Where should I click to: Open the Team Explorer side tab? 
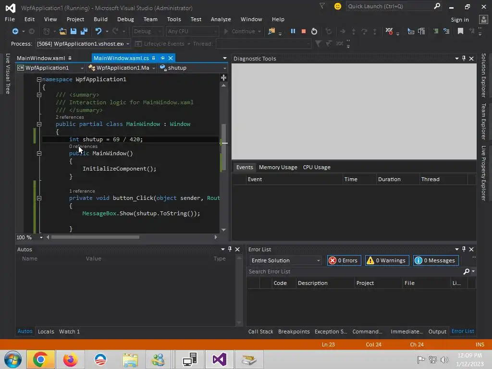(x=483, y=122)
